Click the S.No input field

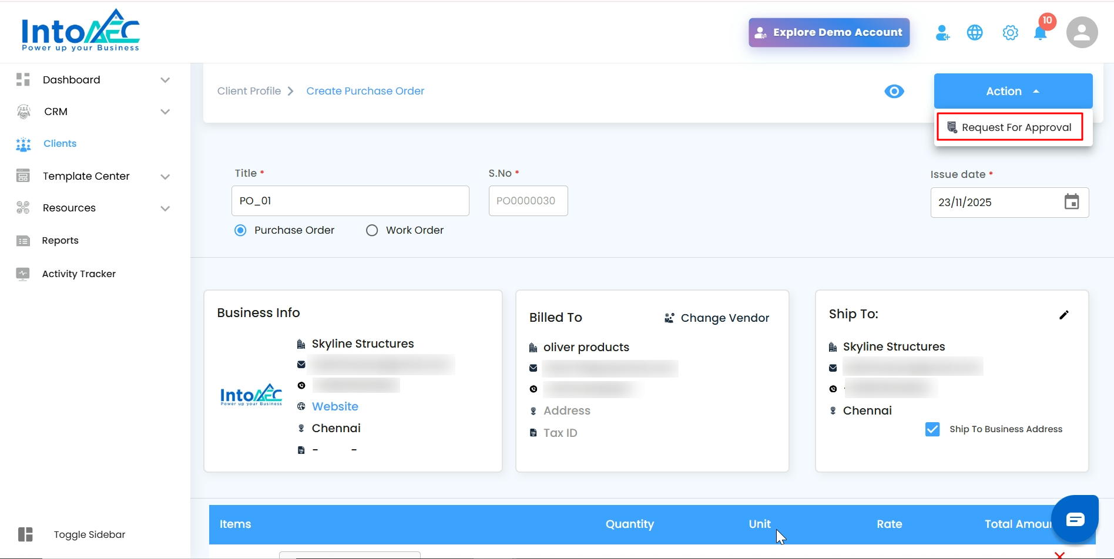528,201
